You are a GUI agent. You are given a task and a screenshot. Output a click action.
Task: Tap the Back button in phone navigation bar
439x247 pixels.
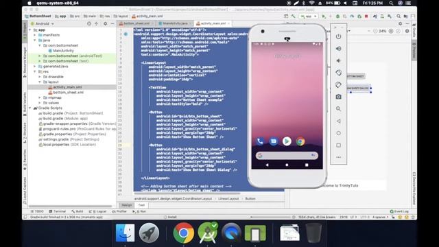267,165
